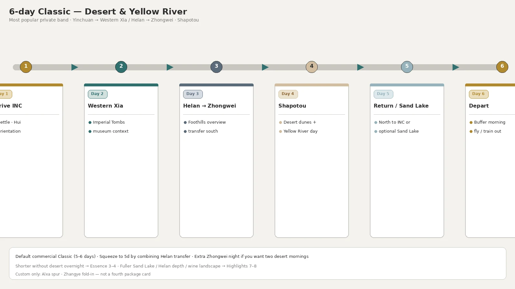Select the Day 6 badge
515x289 pixels.
[479, 94]
